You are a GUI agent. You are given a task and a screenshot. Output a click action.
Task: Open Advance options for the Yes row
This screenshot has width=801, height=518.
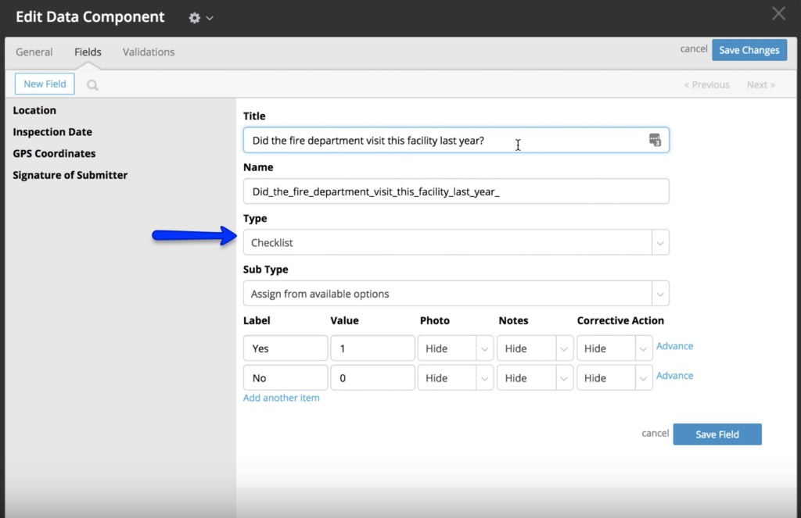click(x=674, y=345)
